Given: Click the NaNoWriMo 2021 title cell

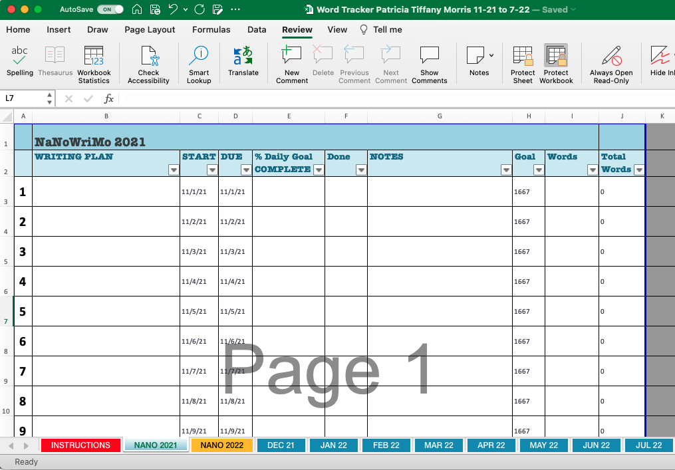Looking at the screenshot, I should point(315,138).
